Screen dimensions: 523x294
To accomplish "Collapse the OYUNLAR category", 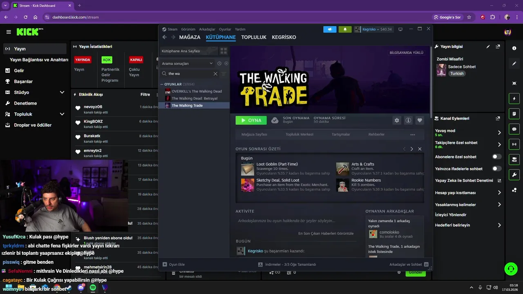I will pos(162,84).
